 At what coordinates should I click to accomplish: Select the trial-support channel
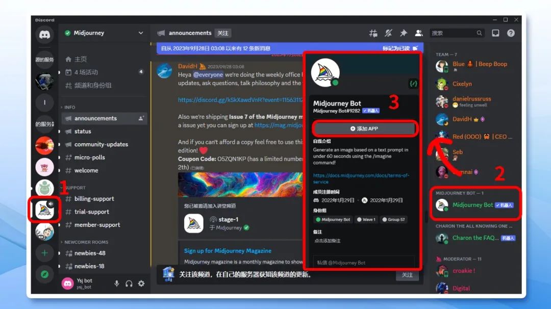pyautogui.click(x=105, y=212)
